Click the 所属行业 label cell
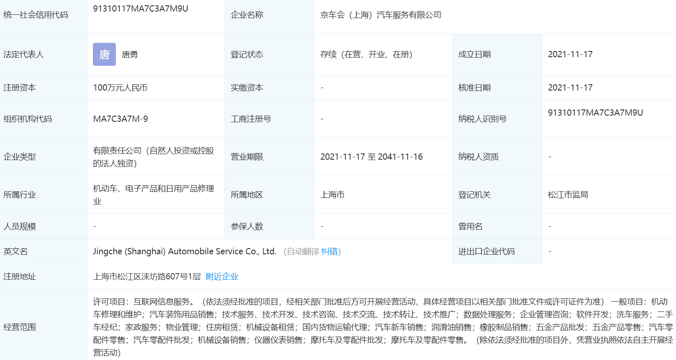Viewport: 676px width, 360px height. [x=44, y=195]
